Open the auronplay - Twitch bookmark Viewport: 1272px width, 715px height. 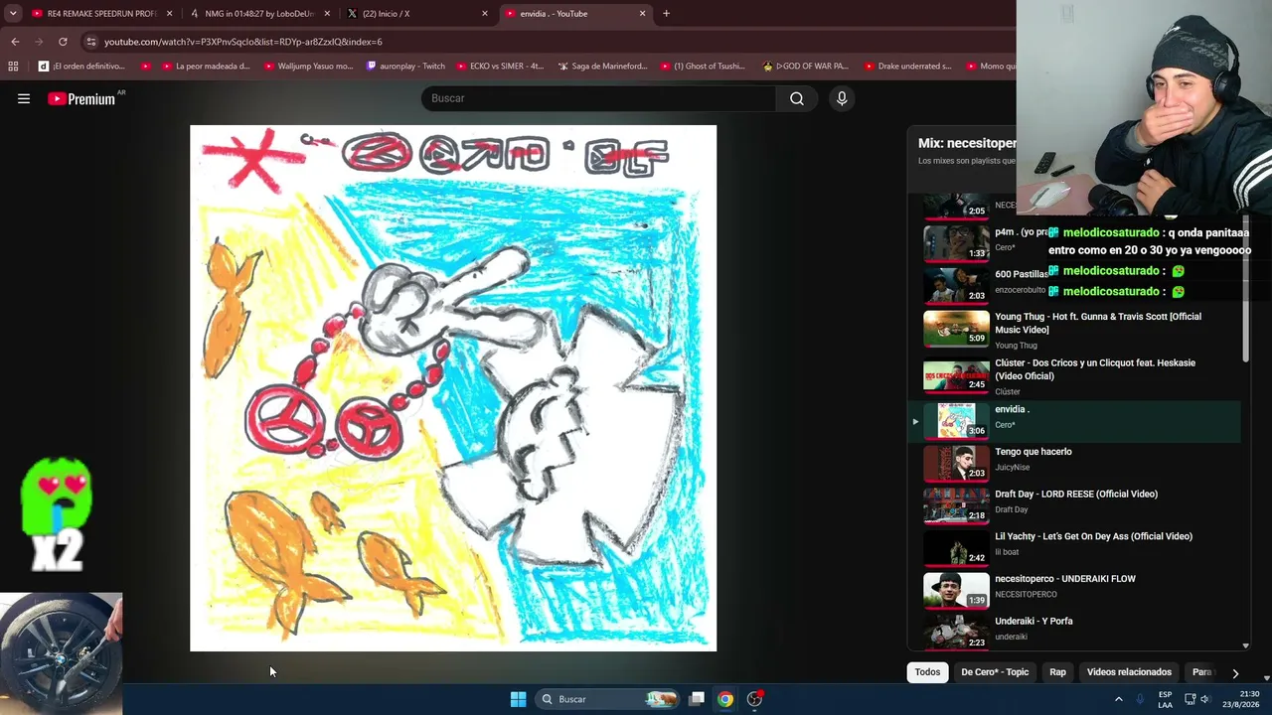pos(405,67)
